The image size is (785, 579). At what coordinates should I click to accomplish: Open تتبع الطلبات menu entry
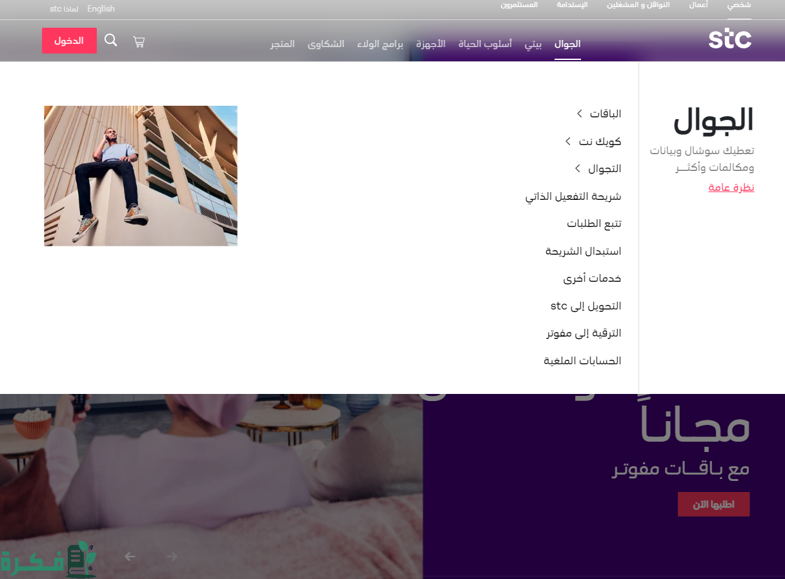(594, 224)
